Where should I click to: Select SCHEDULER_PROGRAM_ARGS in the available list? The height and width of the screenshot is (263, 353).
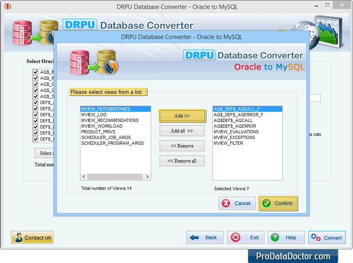(115, 143)
